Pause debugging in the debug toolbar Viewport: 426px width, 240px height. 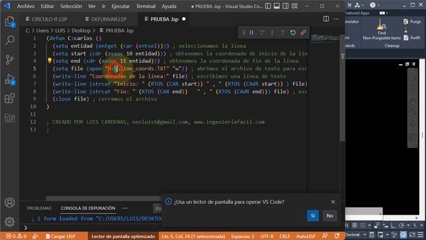[x=252, y=33]
